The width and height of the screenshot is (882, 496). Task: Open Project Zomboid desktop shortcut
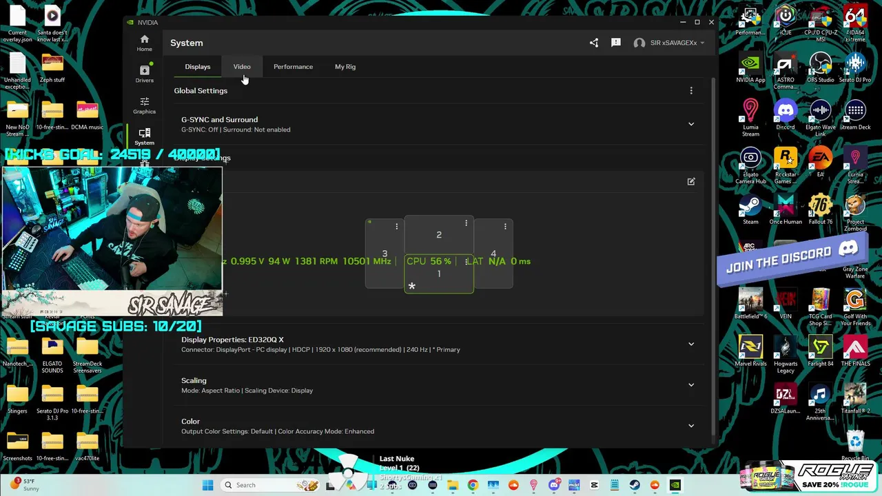tap(855, 213)
